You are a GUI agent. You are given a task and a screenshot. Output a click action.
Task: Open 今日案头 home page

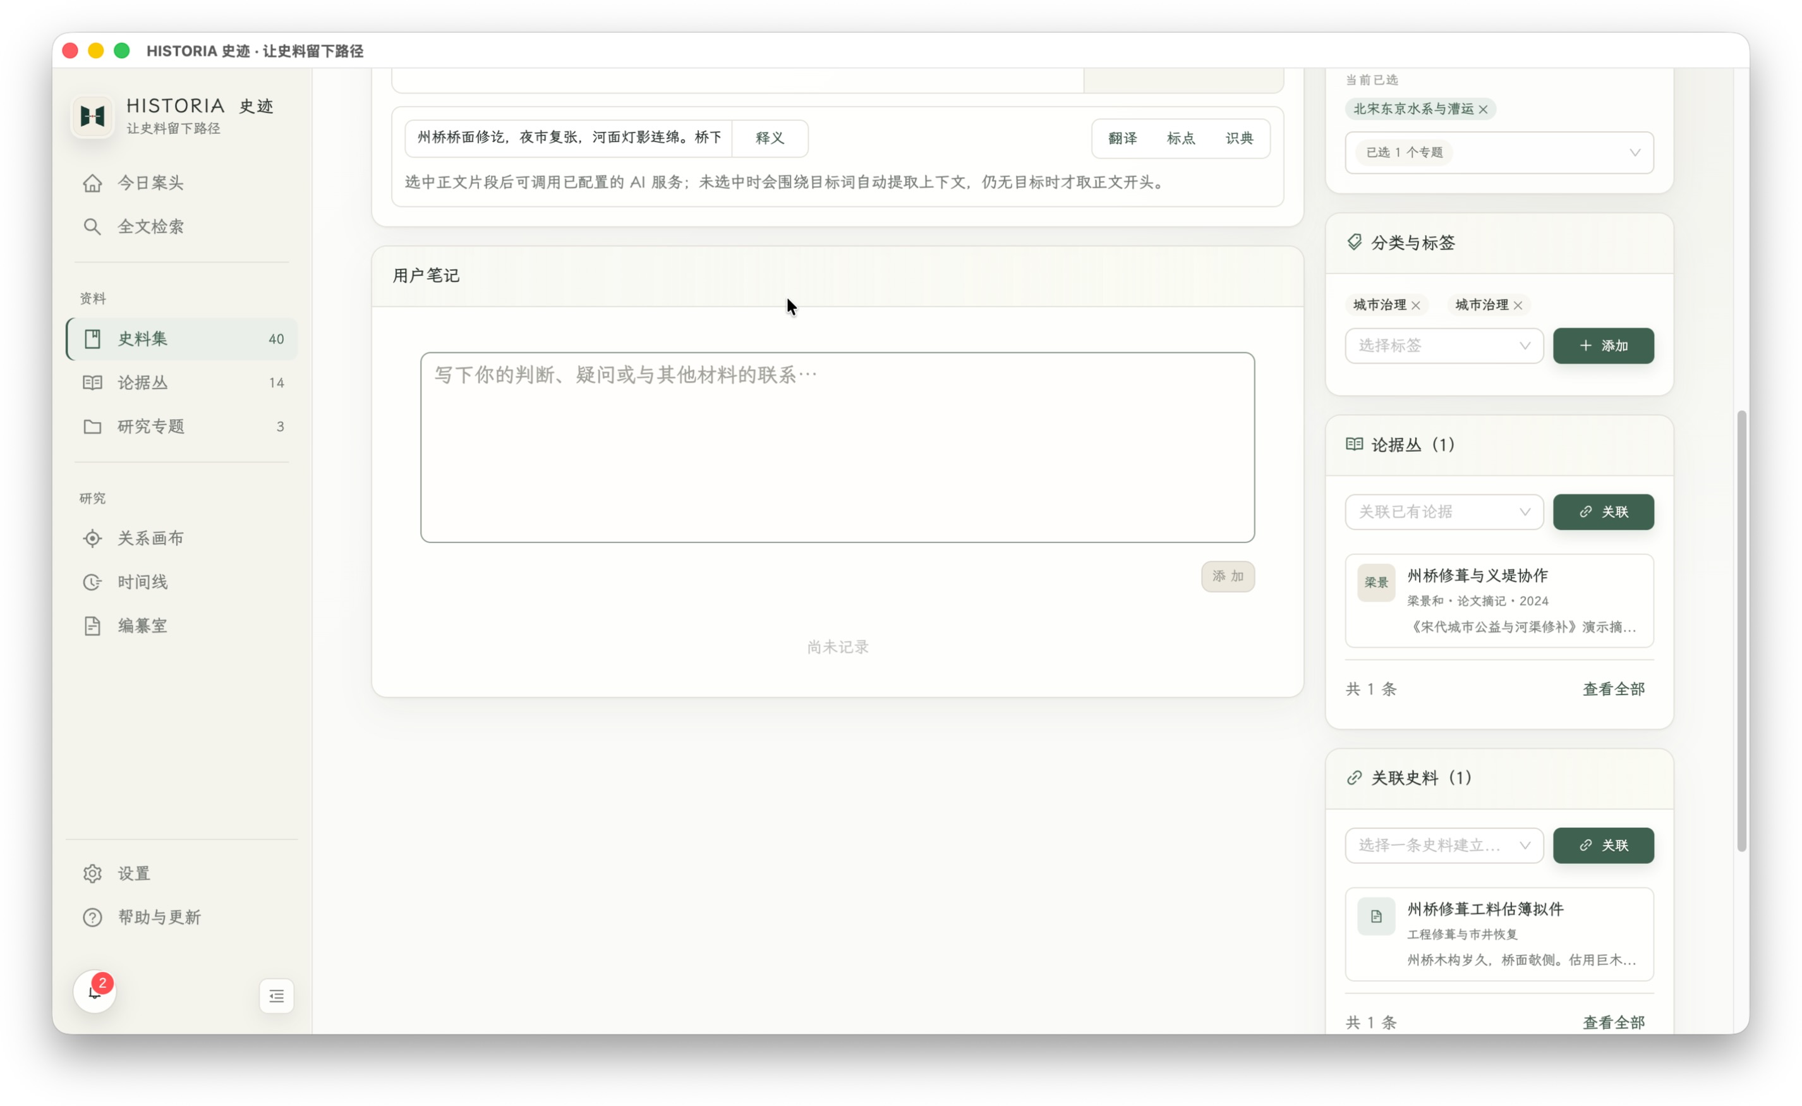pos(181,183)
